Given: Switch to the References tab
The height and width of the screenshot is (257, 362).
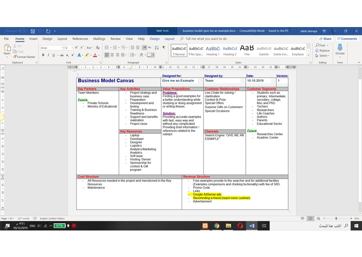Looking at the screenshot, I should coord(80,38).
